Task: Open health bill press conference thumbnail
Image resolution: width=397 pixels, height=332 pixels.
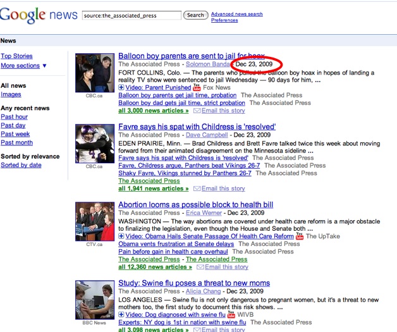Action: [95, 221]
